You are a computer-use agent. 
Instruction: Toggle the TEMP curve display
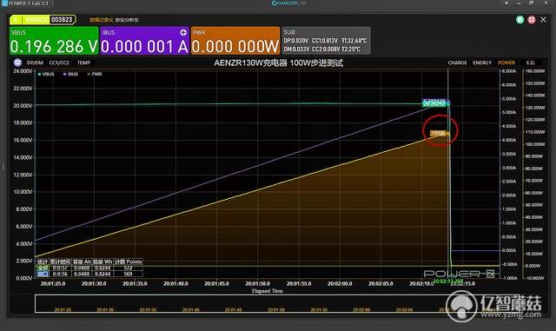click(x=83, y=63)
